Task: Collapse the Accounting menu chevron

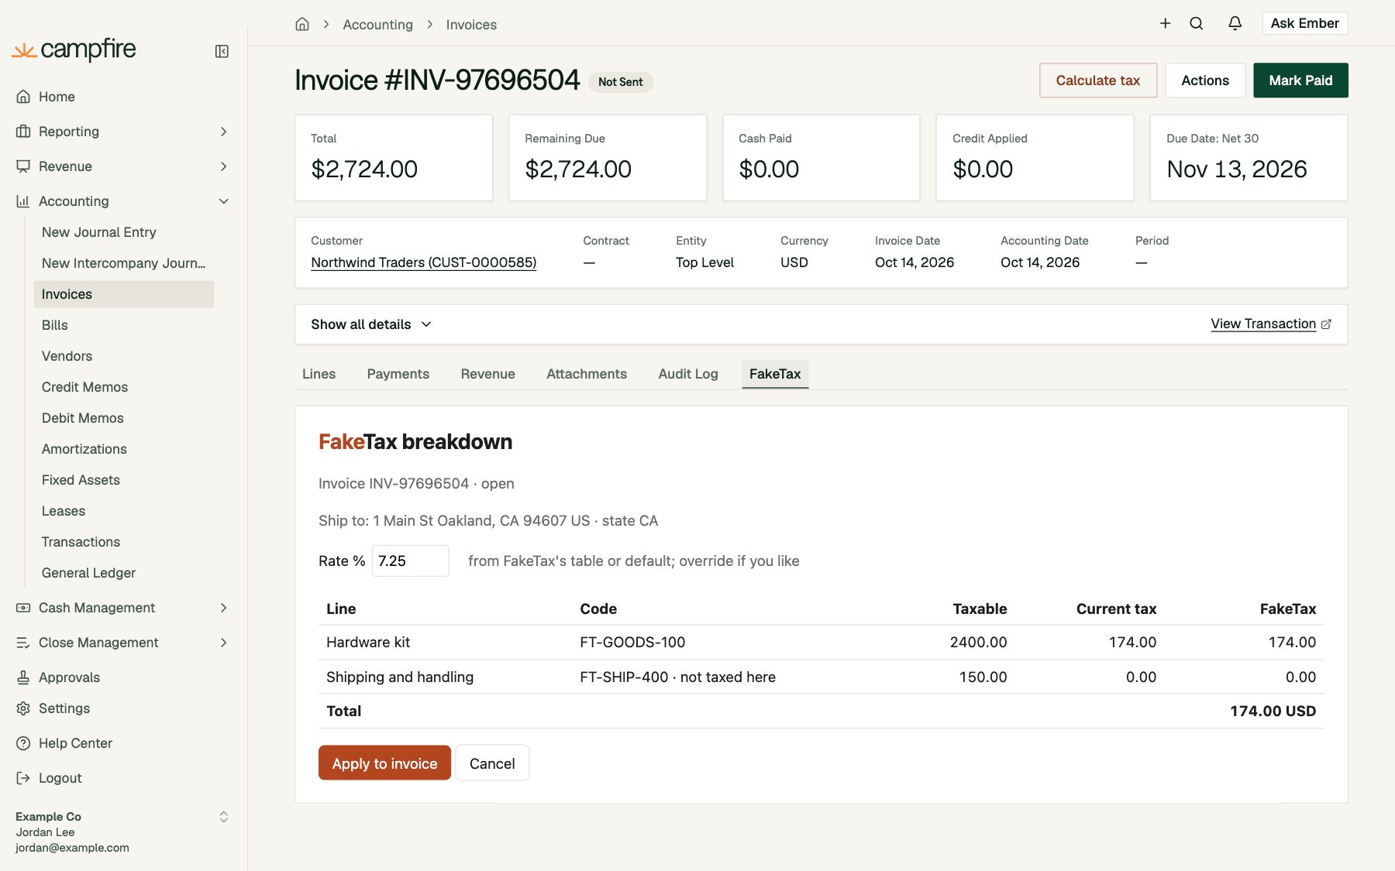Action: [224, 201]
